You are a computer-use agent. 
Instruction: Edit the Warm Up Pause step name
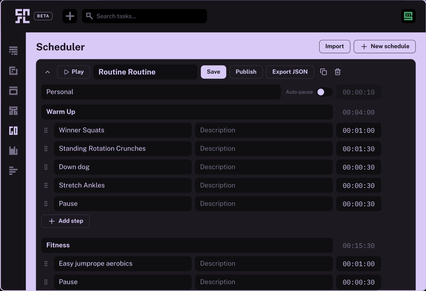pyautogui.click(x=123, y=204)
